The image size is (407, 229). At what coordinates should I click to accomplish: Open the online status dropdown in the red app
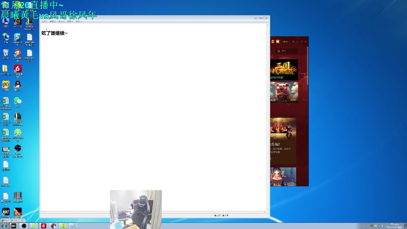(285, 42)
